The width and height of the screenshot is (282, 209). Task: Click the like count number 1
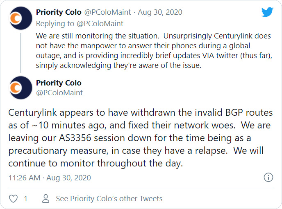(x=25, y=199)
